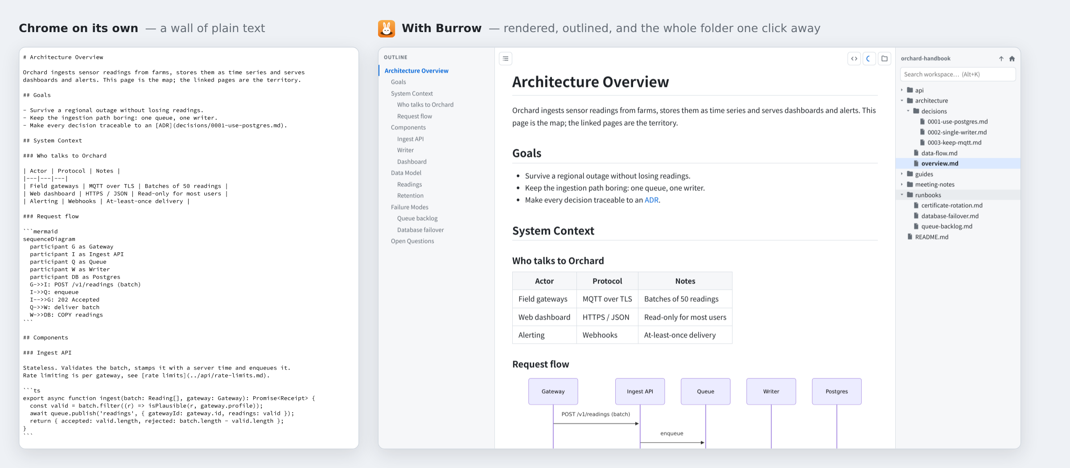Viewport: 1070px width, 468px height.
Task: Click the Postgres participant box in the diagram
Action: click(x=837, y=391)
